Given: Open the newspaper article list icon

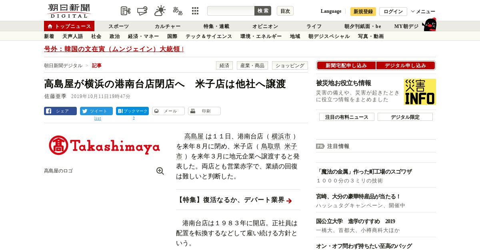Looking at the screenshot, I should tap(126, 11).
